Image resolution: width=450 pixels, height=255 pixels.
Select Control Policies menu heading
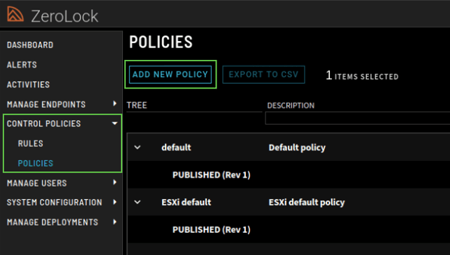pos(43,123)
